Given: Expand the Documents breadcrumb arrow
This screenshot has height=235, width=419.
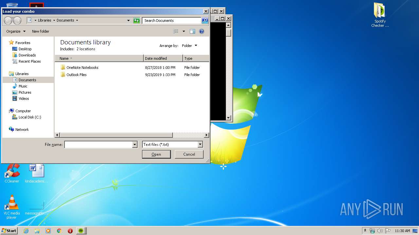Looking at the screenshot, I should 77,20.
